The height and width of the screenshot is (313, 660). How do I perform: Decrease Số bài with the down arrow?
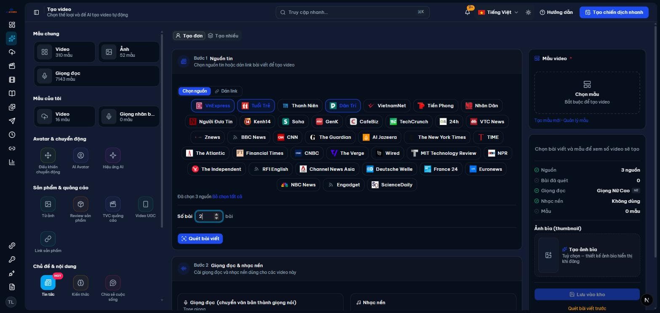tap(216, 218)
